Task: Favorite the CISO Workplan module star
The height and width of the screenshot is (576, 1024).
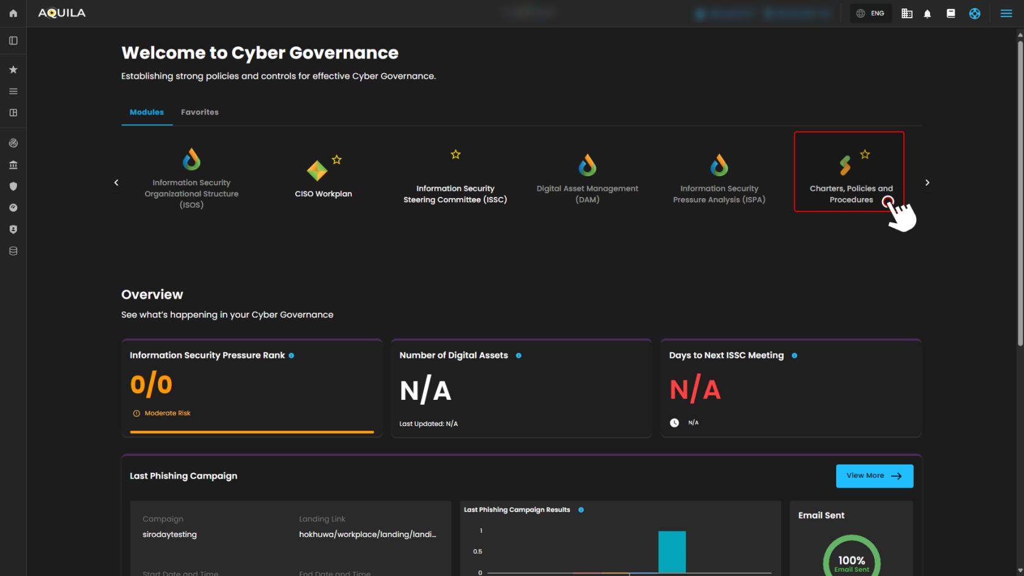Action: click(x=336, y=160)
